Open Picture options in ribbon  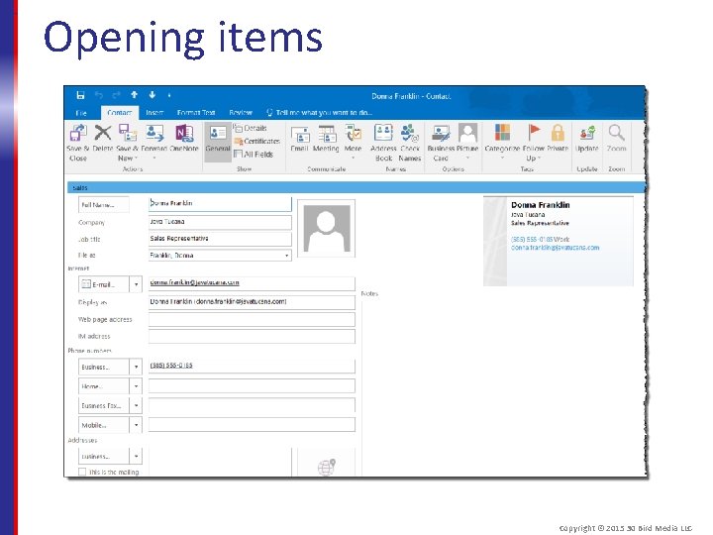point(467,142)
